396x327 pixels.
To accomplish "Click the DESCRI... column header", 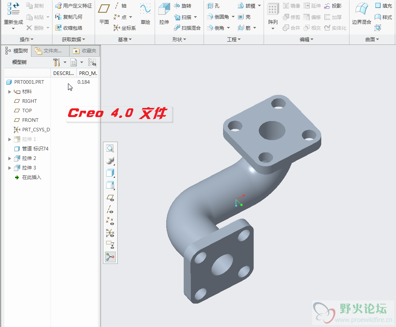I will pyautogui.click(x=63, y=73).
